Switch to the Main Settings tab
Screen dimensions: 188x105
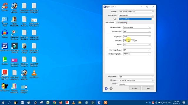(x=110, y=22)
